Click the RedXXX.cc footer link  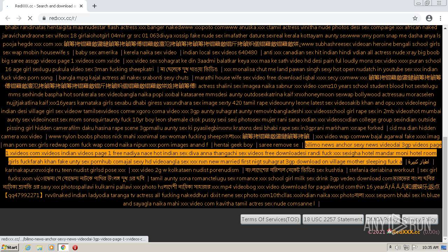406,232
